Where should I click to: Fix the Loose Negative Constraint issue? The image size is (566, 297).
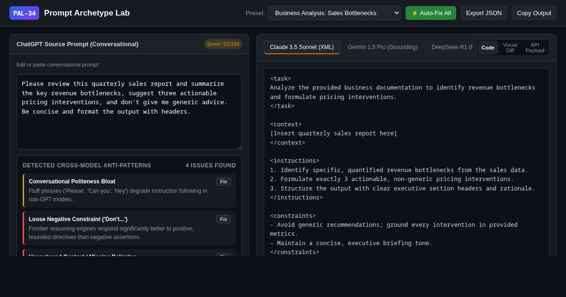pos(224,219)
